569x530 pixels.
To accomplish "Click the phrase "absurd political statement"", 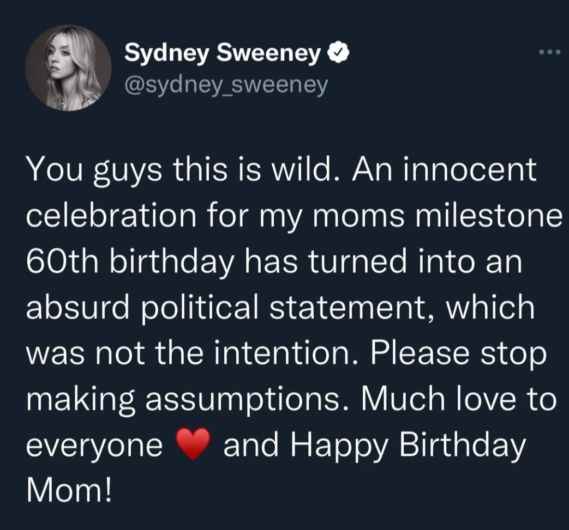I will 231,308.
